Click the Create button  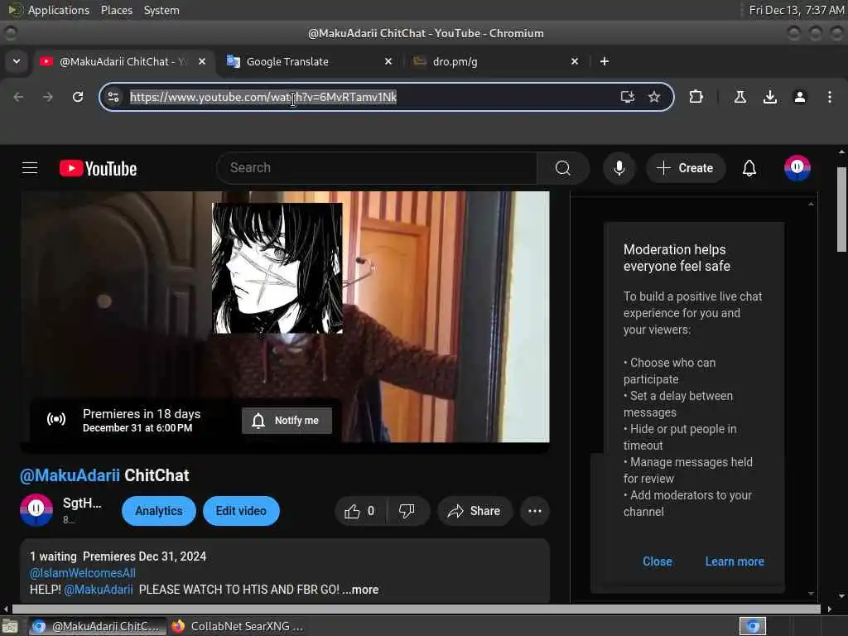(685, 168)
